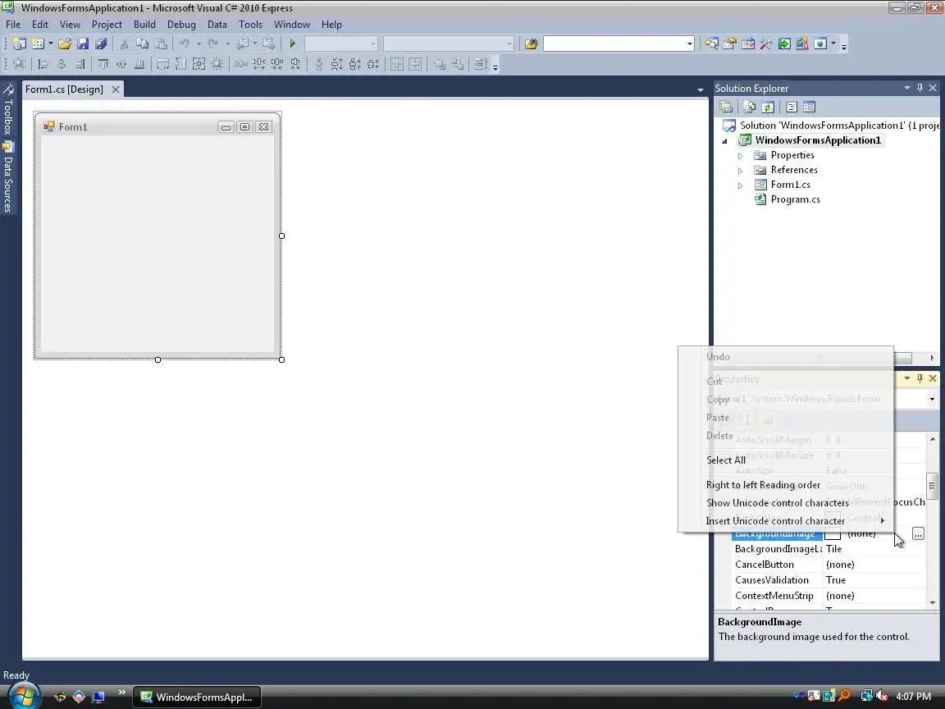Toggle auto-hide pin on Solution Explorer

[920, 88]
